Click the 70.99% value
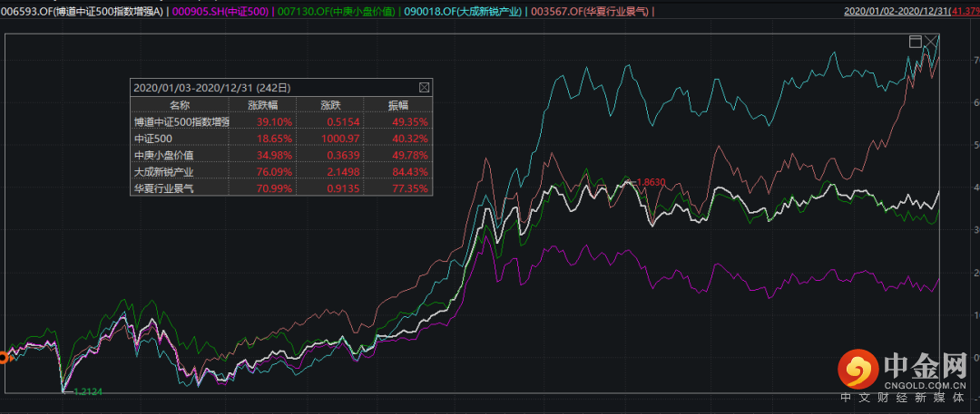 274,188
